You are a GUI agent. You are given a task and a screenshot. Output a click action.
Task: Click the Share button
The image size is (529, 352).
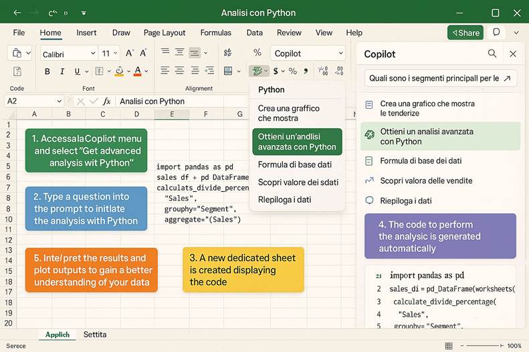465,33
